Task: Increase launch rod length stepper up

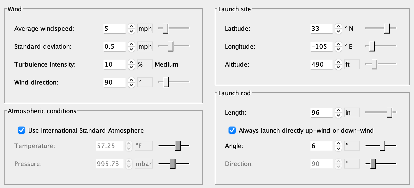Action: pos(338,110)
